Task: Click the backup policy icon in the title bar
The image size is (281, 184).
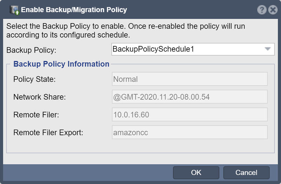Action: (x=15, y=10)
